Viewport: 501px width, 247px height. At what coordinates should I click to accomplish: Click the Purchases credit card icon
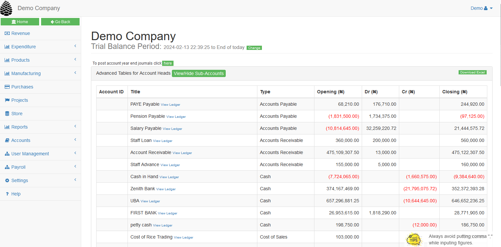[x=7, y=87]
